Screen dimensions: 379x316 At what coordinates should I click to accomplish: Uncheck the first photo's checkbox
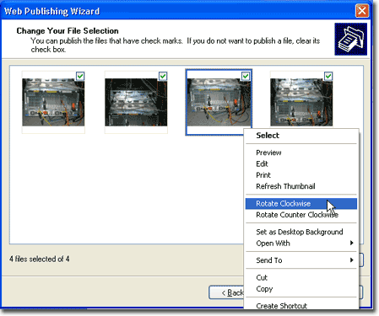point(80,76)
